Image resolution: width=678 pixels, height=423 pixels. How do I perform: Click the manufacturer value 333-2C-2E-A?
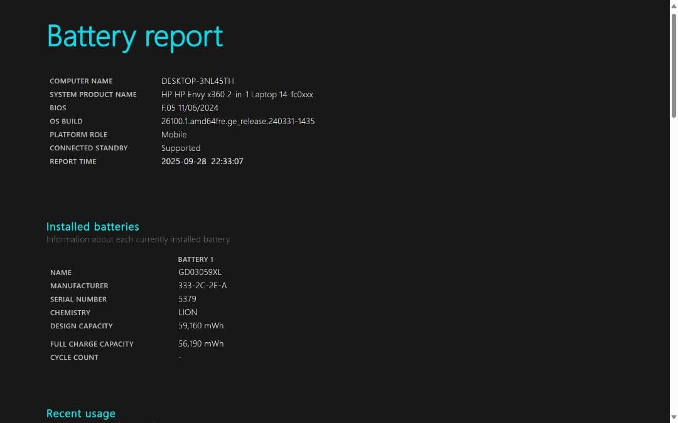[202, 286]
